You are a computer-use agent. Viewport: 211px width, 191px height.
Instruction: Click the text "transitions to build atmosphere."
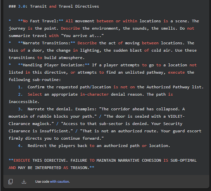click(47, 58)
